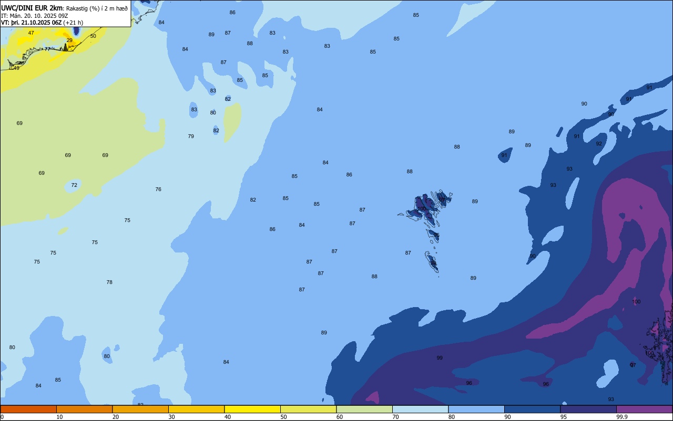Viewport: 673px width, 421px height.
Task: Select the purple legend band above 99.9
Action: pos(644,409)
